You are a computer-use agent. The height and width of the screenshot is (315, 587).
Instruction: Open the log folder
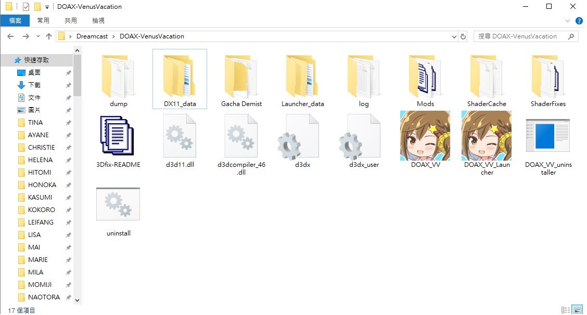tap(364, 80)
